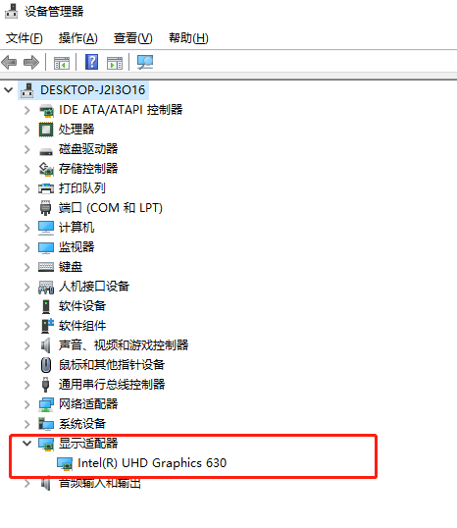The width and height of the screenshot is (457, 528).
Task: Click the 显示适配器 category icon
Action: tap(46, 444)
